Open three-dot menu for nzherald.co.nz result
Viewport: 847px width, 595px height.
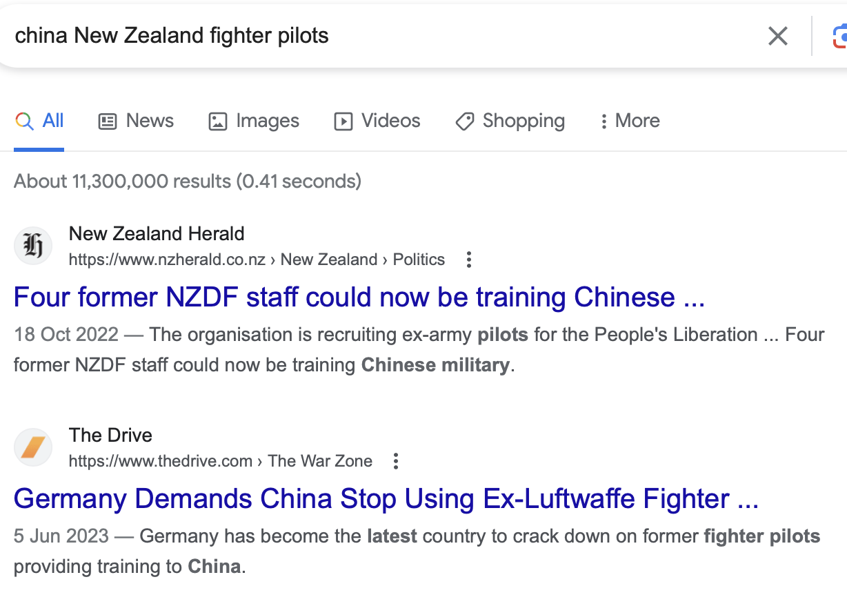[469, 260]
